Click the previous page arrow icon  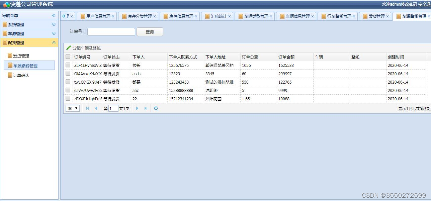point(95,108)
